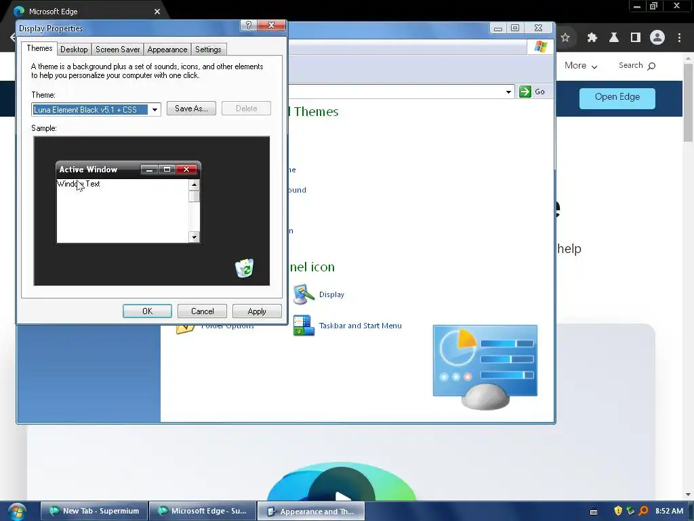Open Taskbar and Start Menu link

tap(361, 326)
